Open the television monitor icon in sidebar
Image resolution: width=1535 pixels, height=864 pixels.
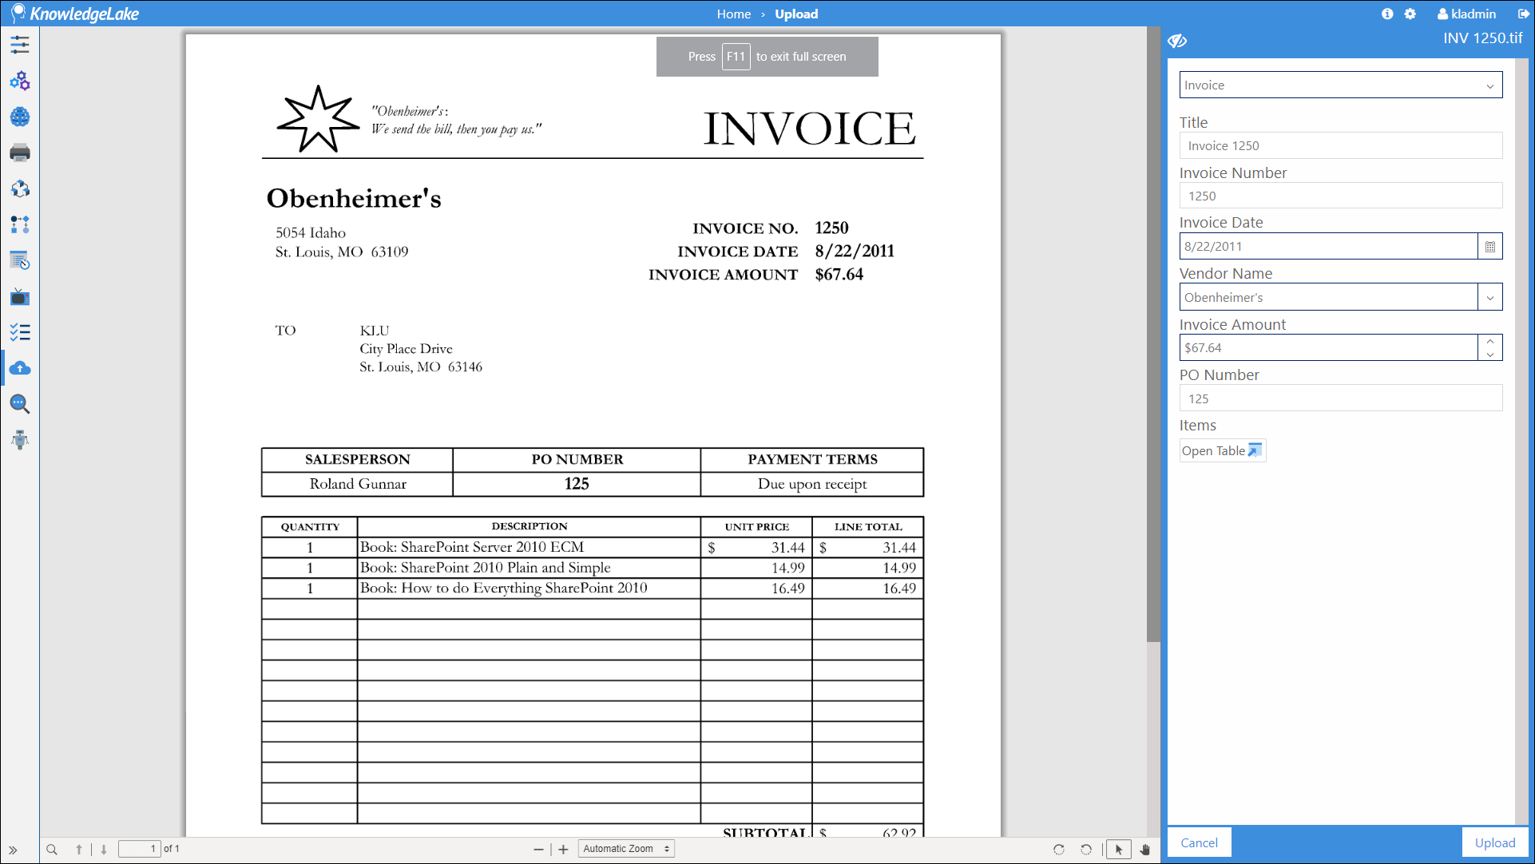click(x=20, y=297)
